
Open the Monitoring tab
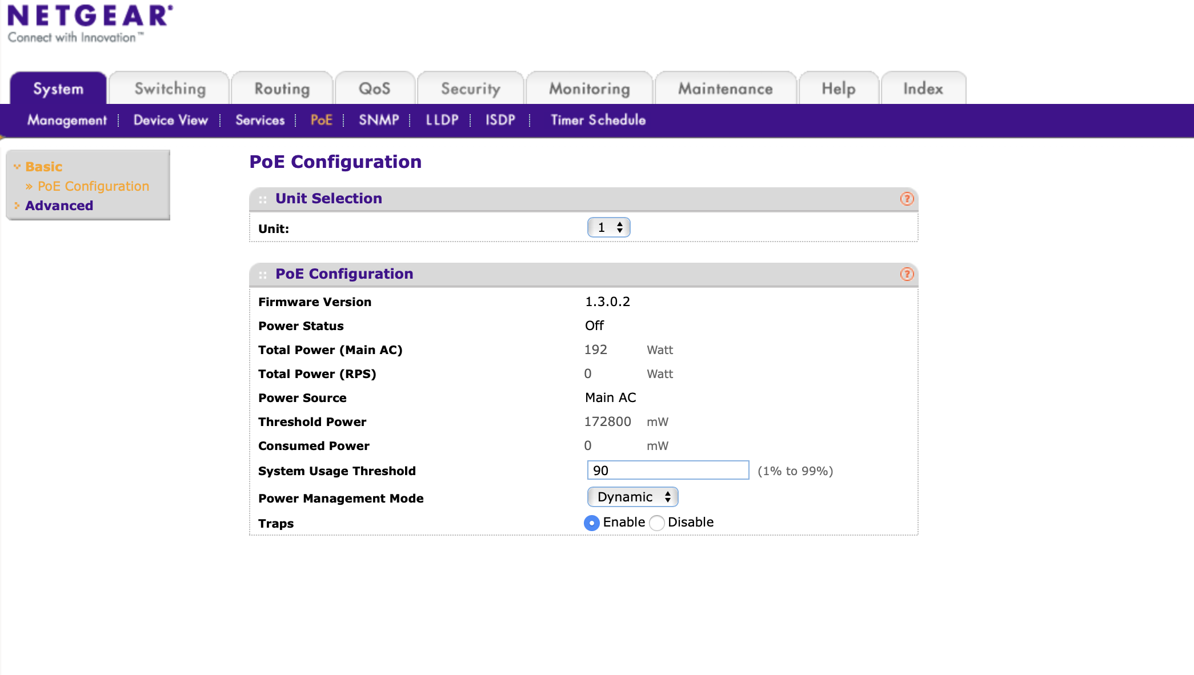pos(590,89)
